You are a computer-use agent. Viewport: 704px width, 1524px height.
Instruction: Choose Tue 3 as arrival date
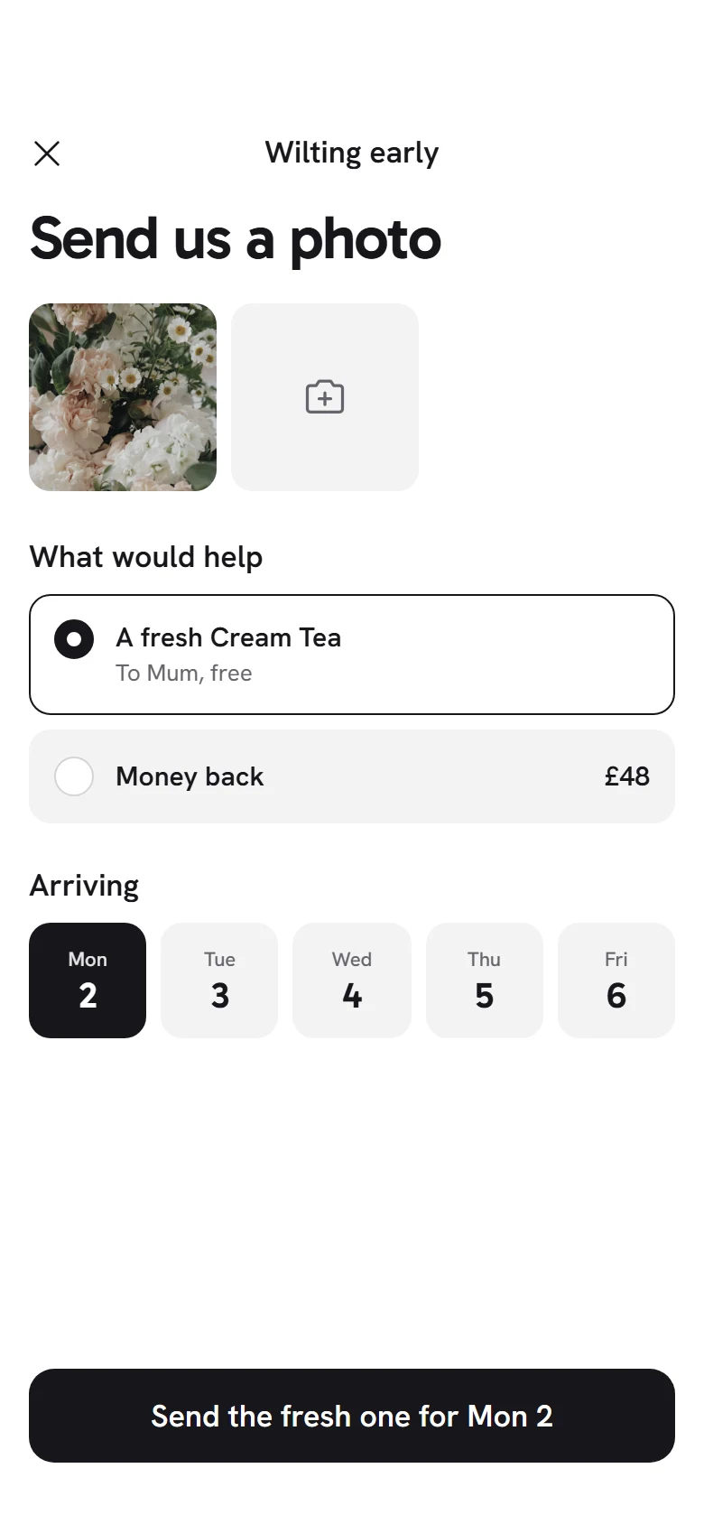point(219,980)
